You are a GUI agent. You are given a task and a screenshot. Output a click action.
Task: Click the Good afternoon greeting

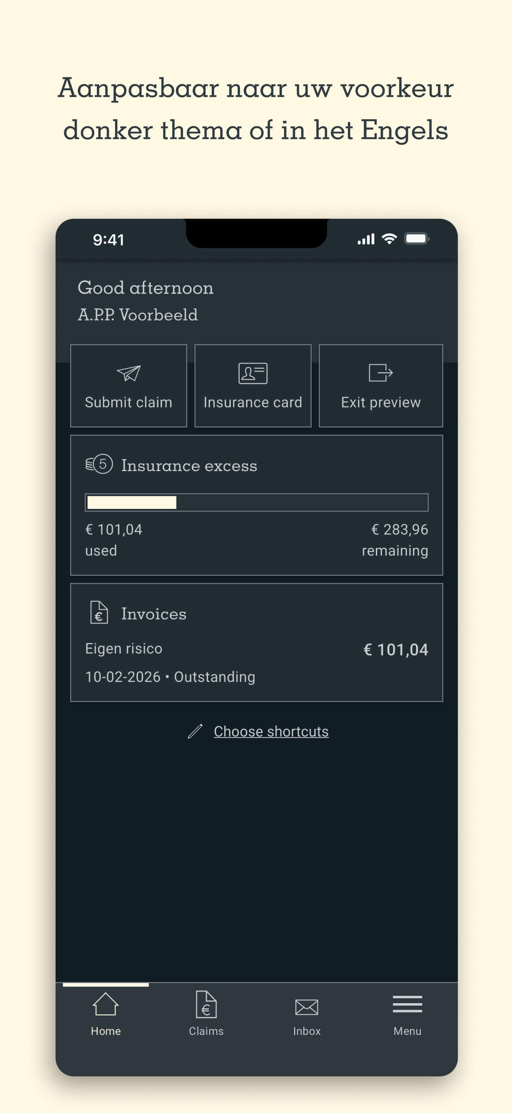pyautogui.click(x=145, y=288)
